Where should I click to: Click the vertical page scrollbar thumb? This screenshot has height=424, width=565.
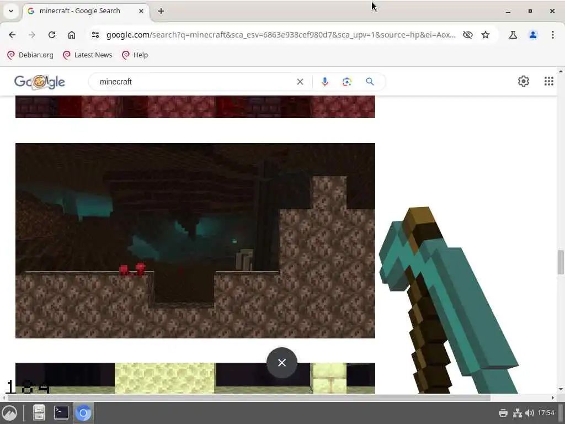[561, 262]
